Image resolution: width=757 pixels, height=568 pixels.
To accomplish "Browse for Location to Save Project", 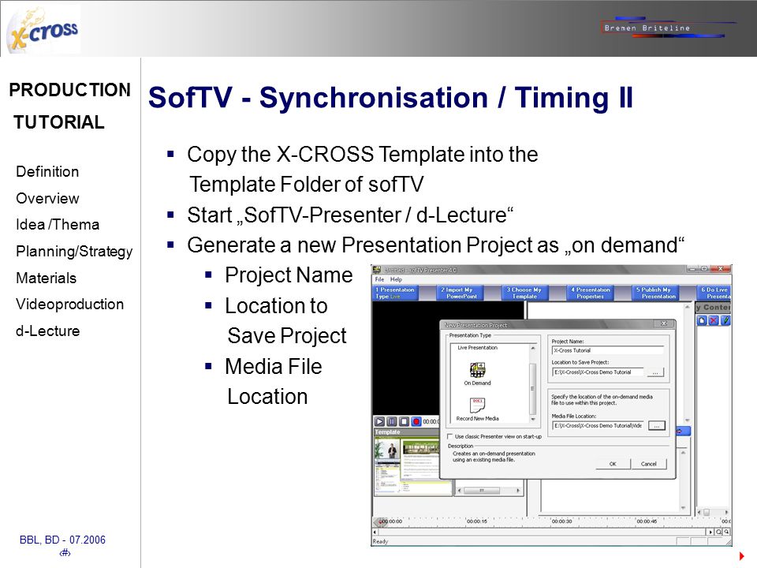I will coord(654,372).
